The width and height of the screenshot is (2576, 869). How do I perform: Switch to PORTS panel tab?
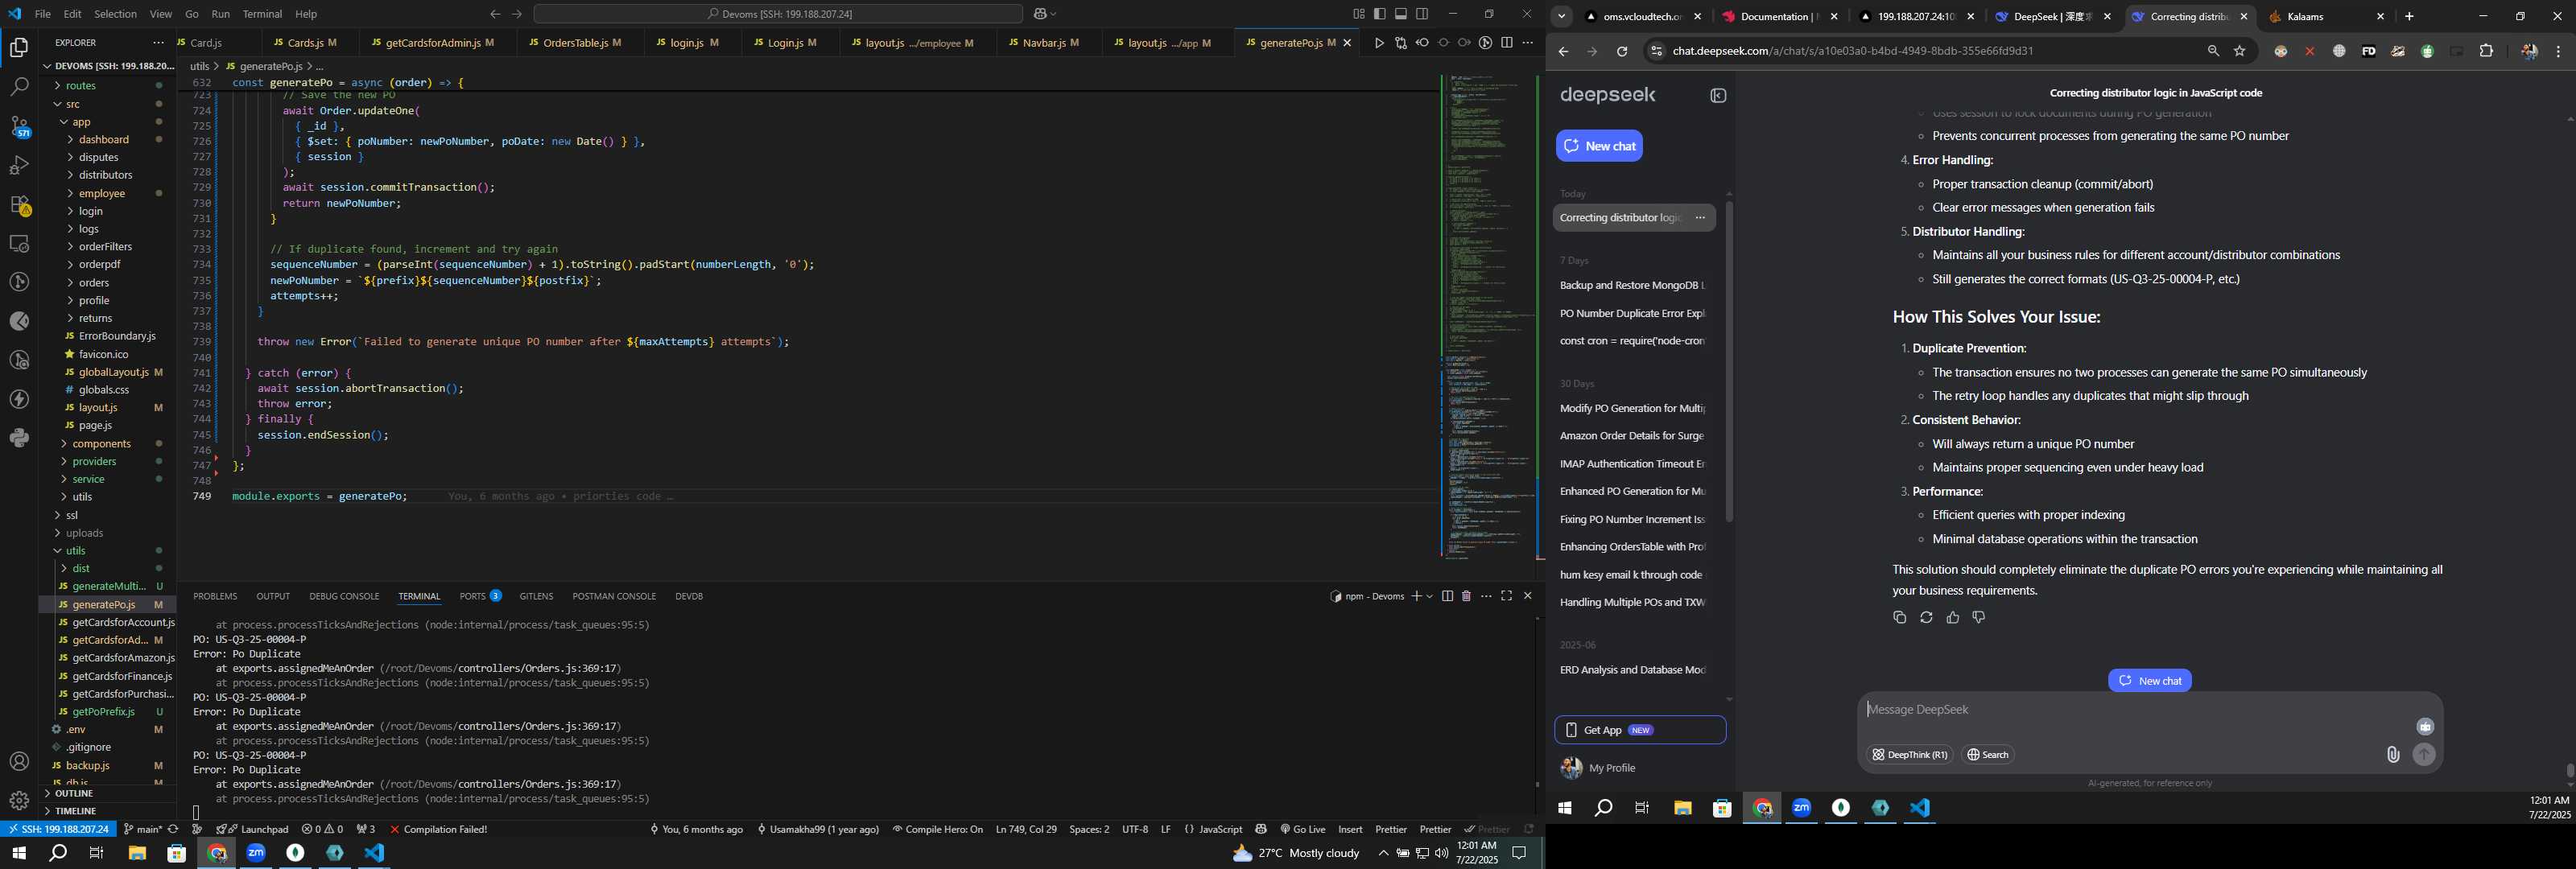pyautogui.click(x=480, y=596)
